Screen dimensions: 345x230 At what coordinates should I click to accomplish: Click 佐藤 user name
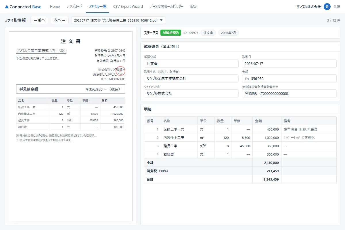[x=337, y=7]
